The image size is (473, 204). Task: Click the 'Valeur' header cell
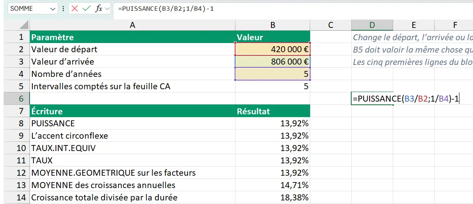(273, 37)
